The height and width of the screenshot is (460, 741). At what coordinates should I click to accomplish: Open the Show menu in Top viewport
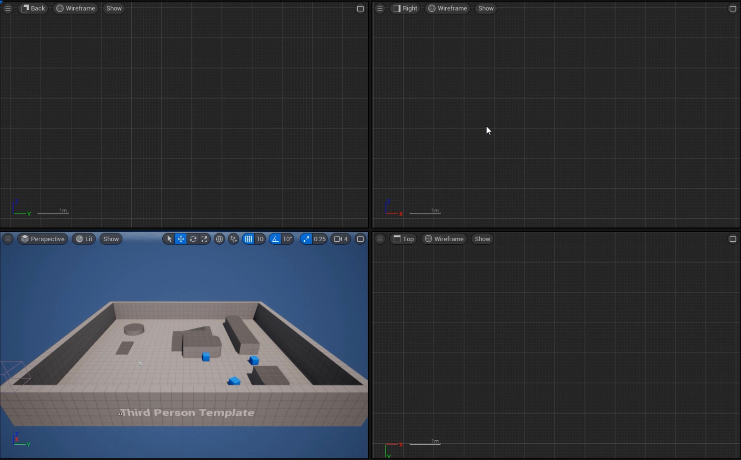tap(482, 239)
